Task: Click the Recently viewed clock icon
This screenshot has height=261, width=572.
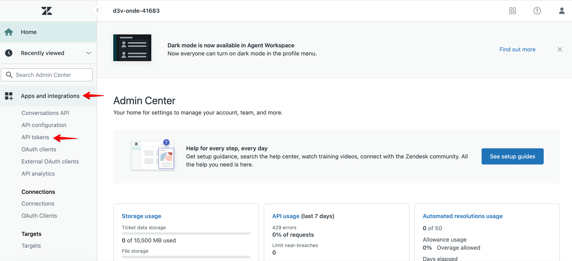Action: pos(9,53)
